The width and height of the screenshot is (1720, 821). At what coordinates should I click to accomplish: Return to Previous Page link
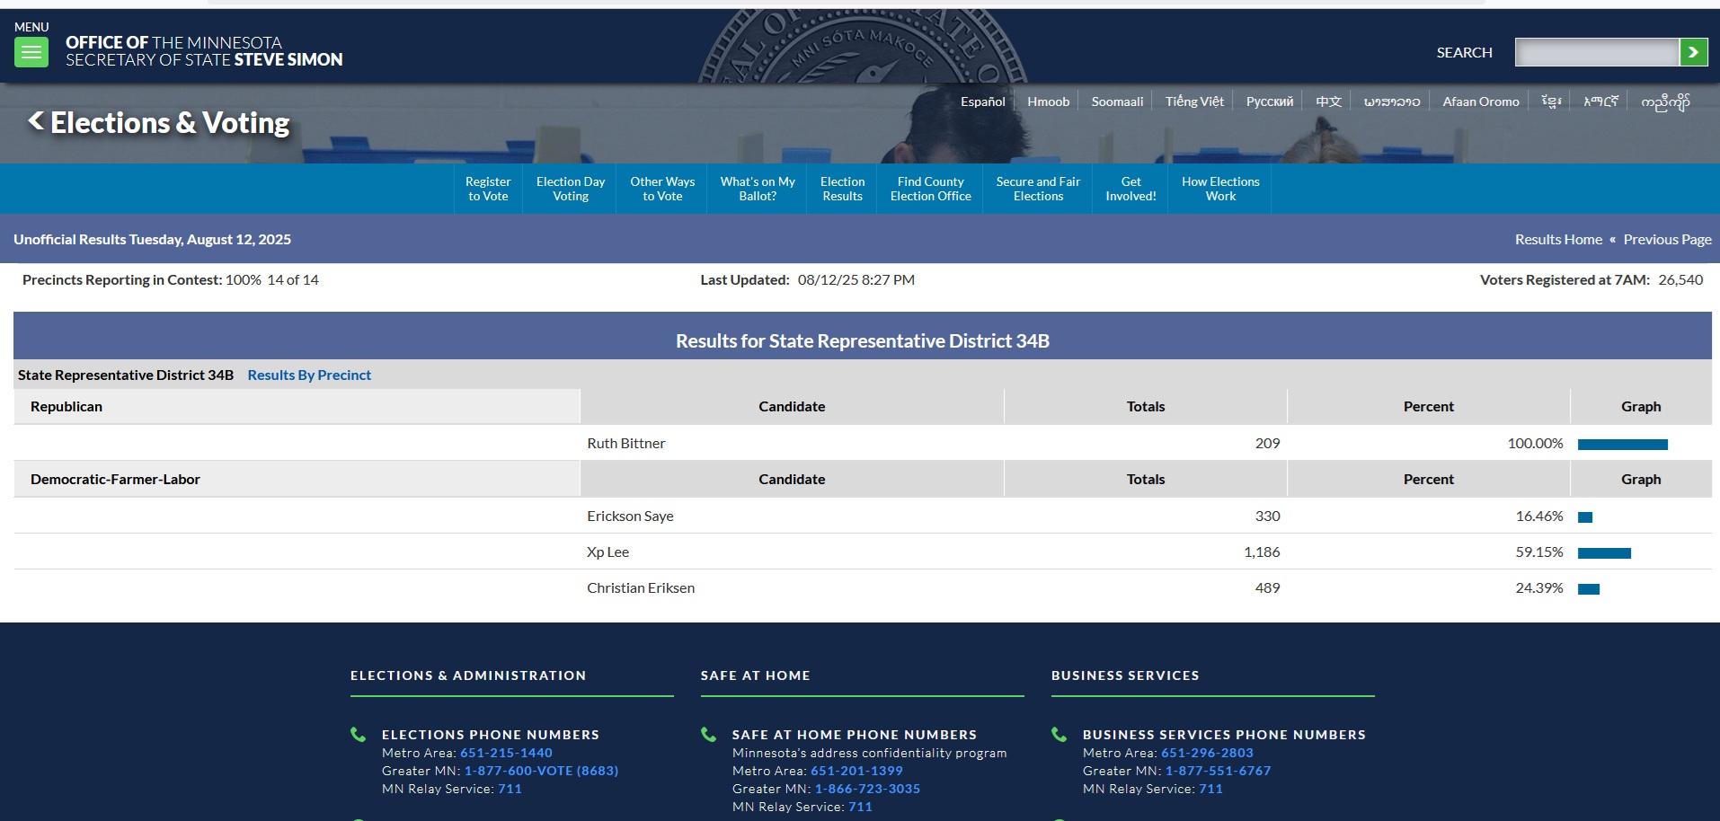(1667, 239)
